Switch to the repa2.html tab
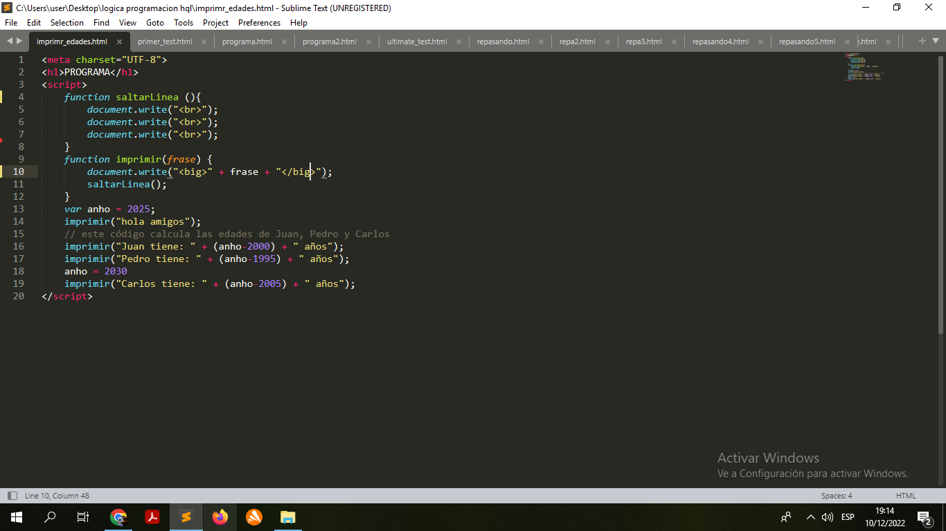 [578, 41]
